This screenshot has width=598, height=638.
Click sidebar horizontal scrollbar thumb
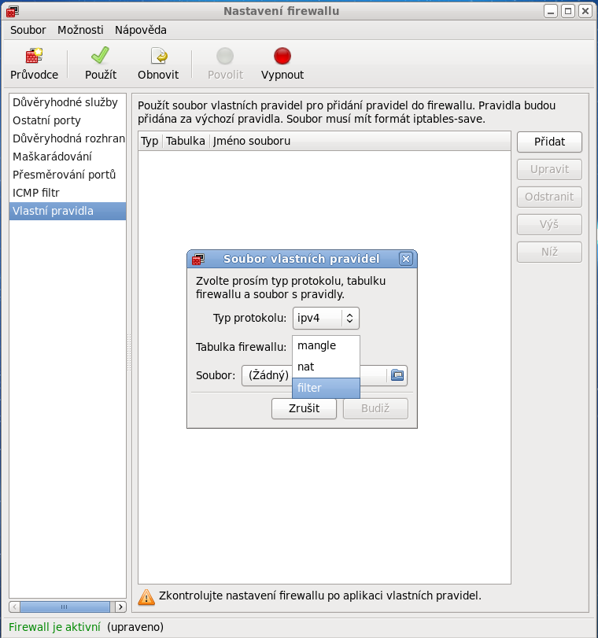65,607
